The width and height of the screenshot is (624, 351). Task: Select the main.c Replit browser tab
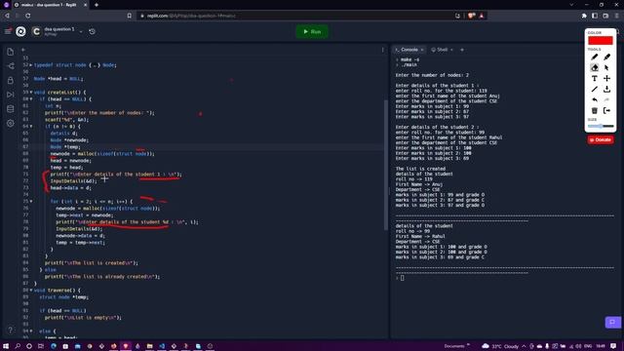pos(50,5)
